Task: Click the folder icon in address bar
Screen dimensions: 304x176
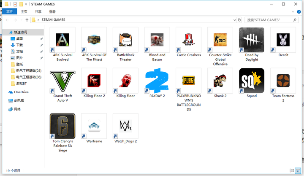Action: (x=33, y=20)
